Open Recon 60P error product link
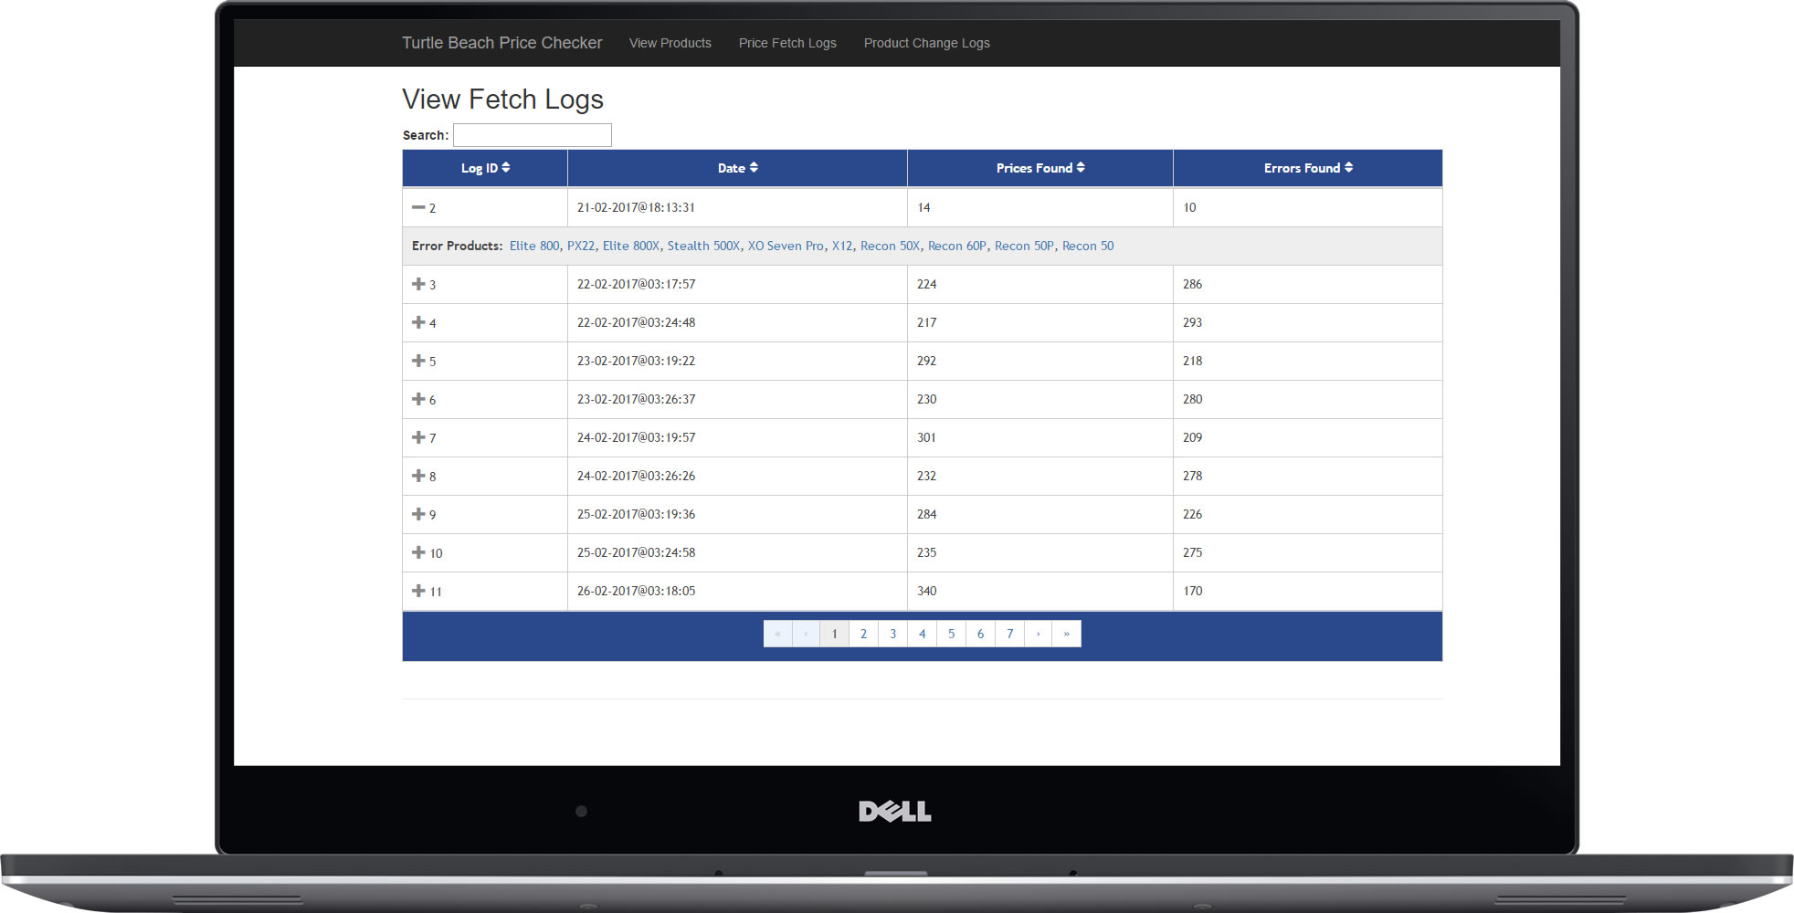1794x913 pixels. (957, 246)
